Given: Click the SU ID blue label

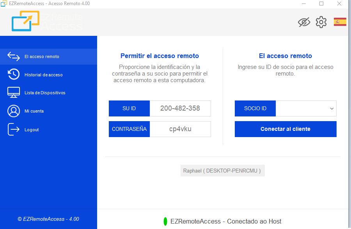Looking at the screenshot, I should 129,108.
